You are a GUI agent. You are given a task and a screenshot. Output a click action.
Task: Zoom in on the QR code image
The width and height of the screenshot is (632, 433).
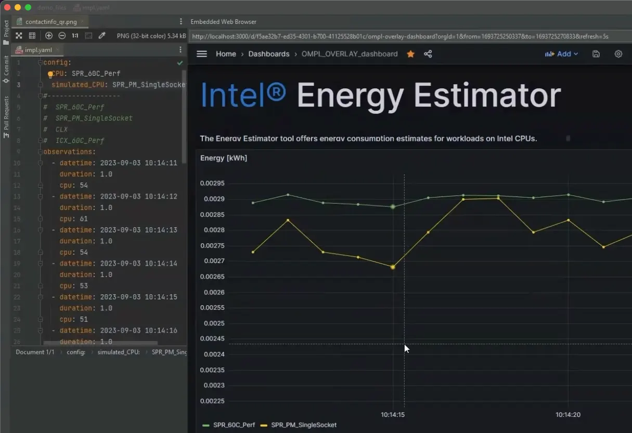coord(49,36)
